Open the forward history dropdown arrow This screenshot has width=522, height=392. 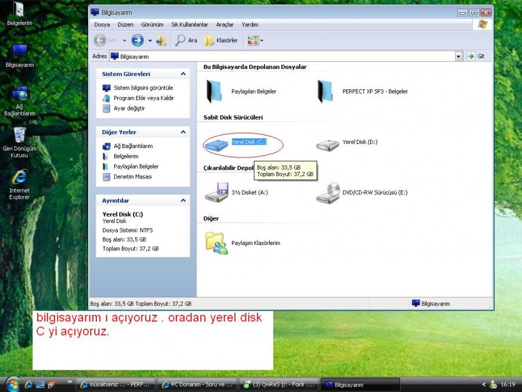(x=150, y=41)
